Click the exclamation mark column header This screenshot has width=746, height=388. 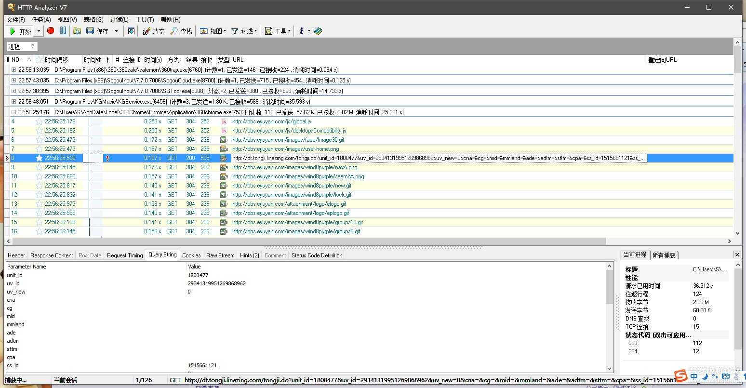[x=107, y=60]
